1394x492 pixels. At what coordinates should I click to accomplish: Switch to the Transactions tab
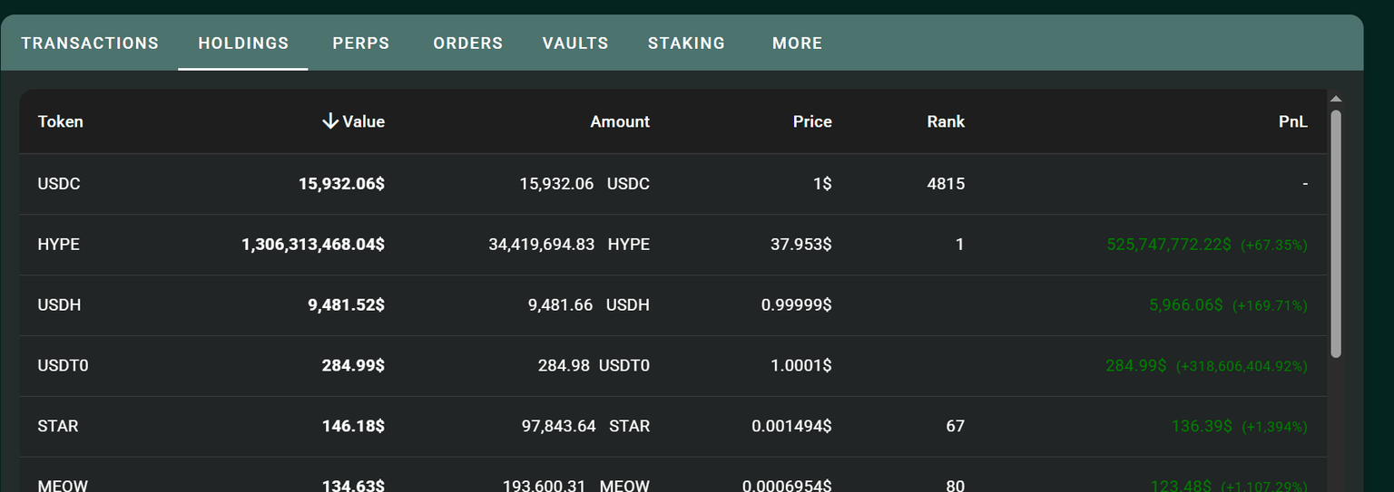[90, 43]
